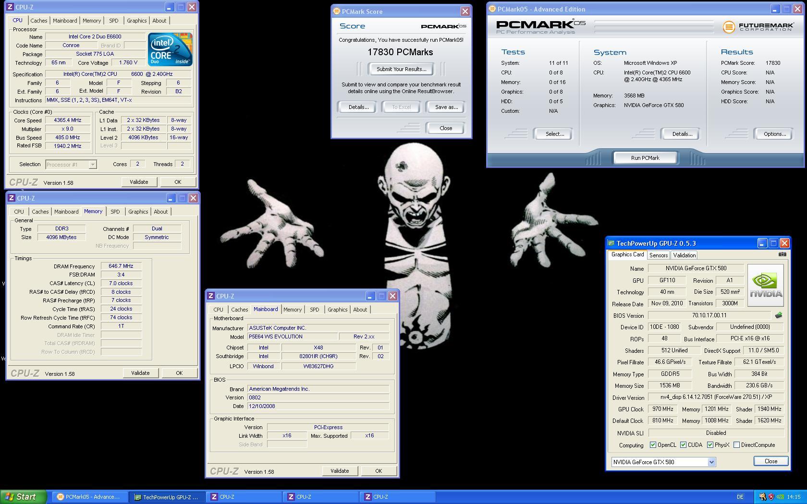Click Details button in PCMark Score dialog
The height and width of the screenshot is (504, 807).
[359, 107]
